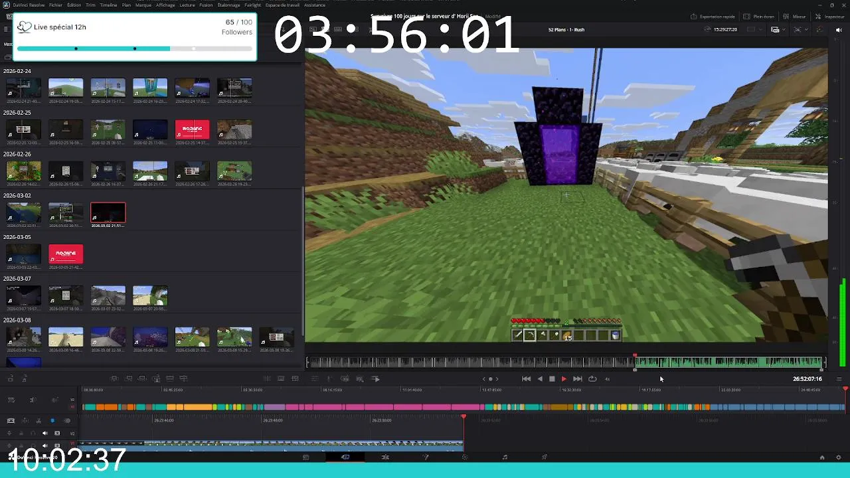Click the Ripple Overwrite edit icon
The height and width of the screenshot is (478, 850).
pyautogui.click(x=142, y=378)
